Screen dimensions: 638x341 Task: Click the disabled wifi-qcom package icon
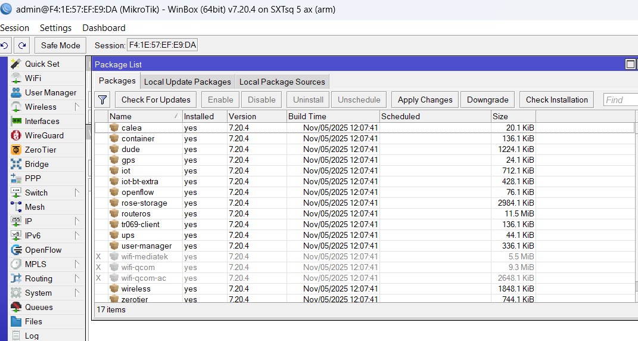point(114,267)
